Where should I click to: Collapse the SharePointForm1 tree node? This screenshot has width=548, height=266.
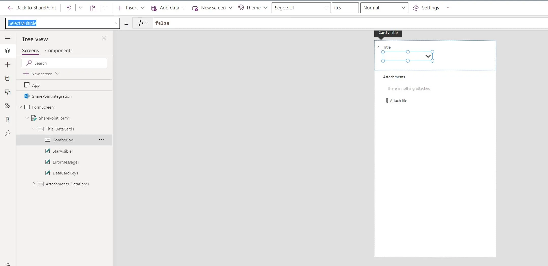pyautogui.click(x=27, y=118)
